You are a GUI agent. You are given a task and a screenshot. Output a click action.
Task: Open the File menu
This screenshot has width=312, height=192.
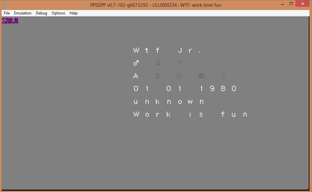click(7, 13)
